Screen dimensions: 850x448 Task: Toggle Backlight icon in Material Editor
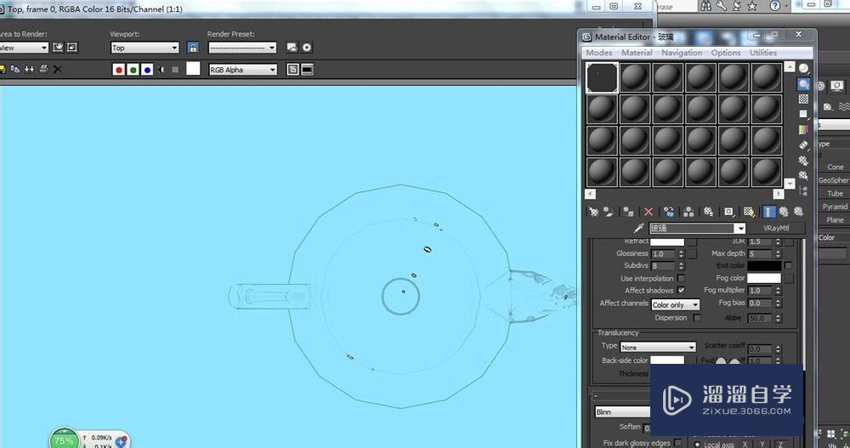click(x=803, y=84)
